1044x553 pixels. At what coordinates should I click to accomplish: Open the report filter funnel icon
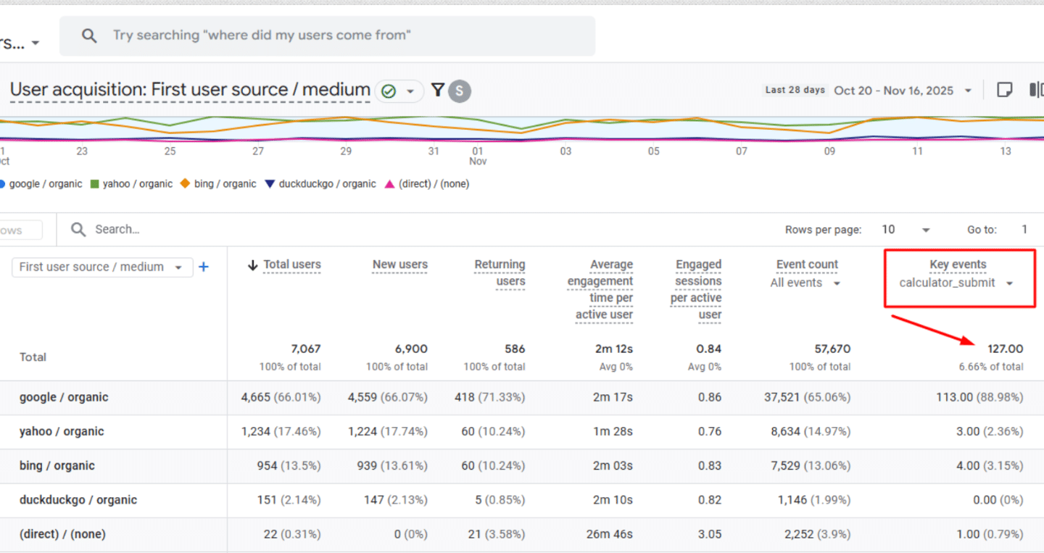[438, 90]
